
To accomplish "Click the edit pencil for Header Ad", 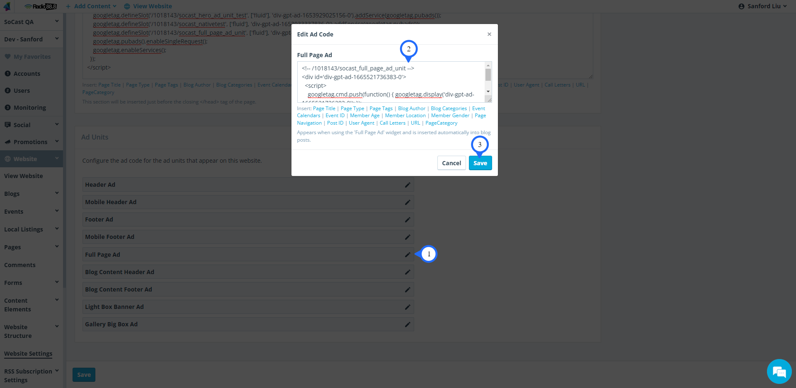I will 408,185.
